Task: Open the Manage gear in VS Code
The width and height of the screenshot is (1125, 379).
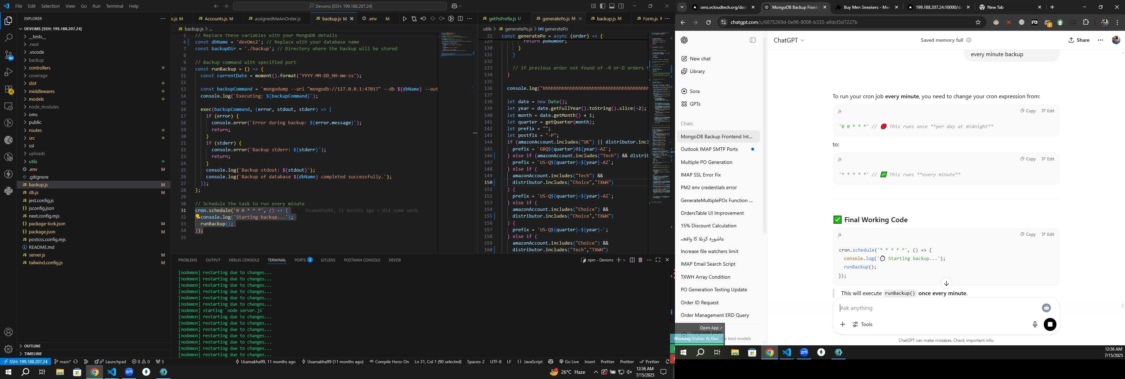Action: (x=8, y=349)
